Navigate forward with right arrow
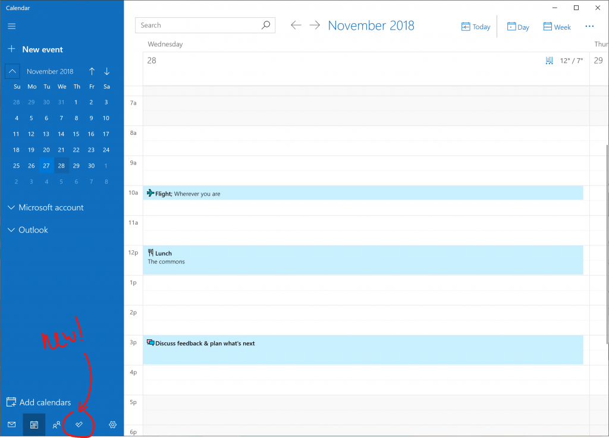This screenshot has height=438, width=609. (315, 25)
